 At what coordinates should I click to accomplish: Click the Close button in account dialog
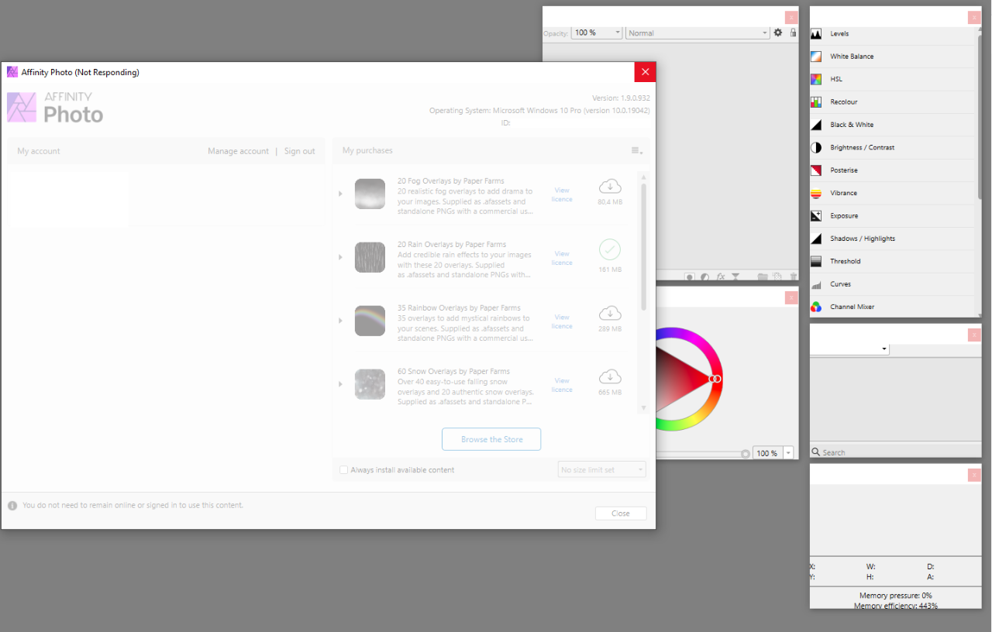pos(621,513)
